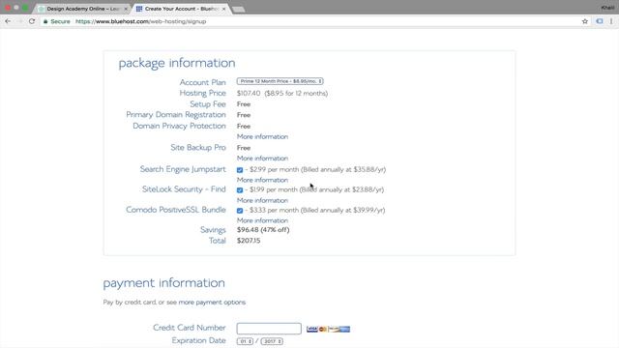Bookmark page with star icon
619x348 pixels.
584,21
